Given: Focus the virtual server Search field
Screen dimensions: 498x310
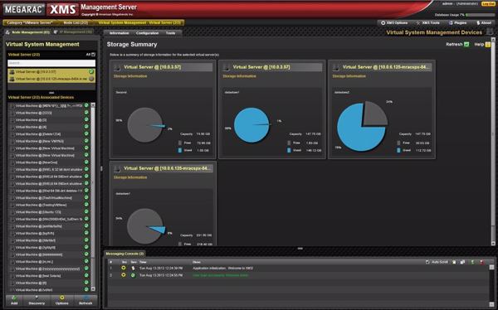Looking at the screenshot, I should [51, 63].
